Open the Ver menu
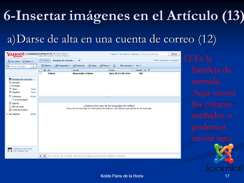This screenshot has width=244, height=183. click(x=139, y=66)
